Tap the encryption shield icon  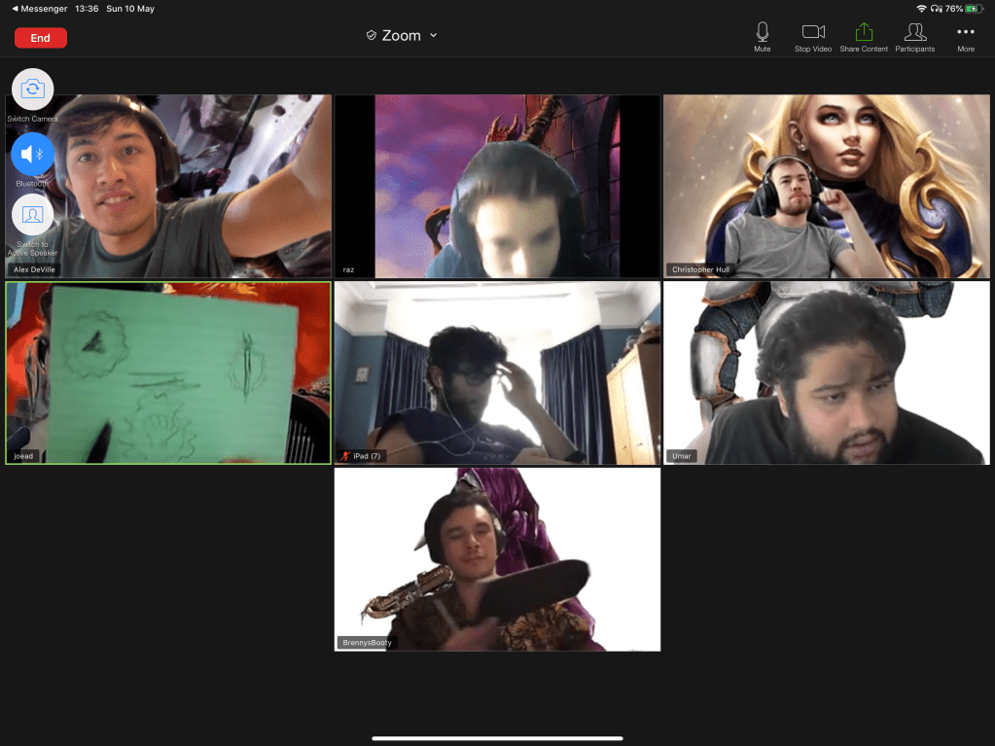pos(371,36)
